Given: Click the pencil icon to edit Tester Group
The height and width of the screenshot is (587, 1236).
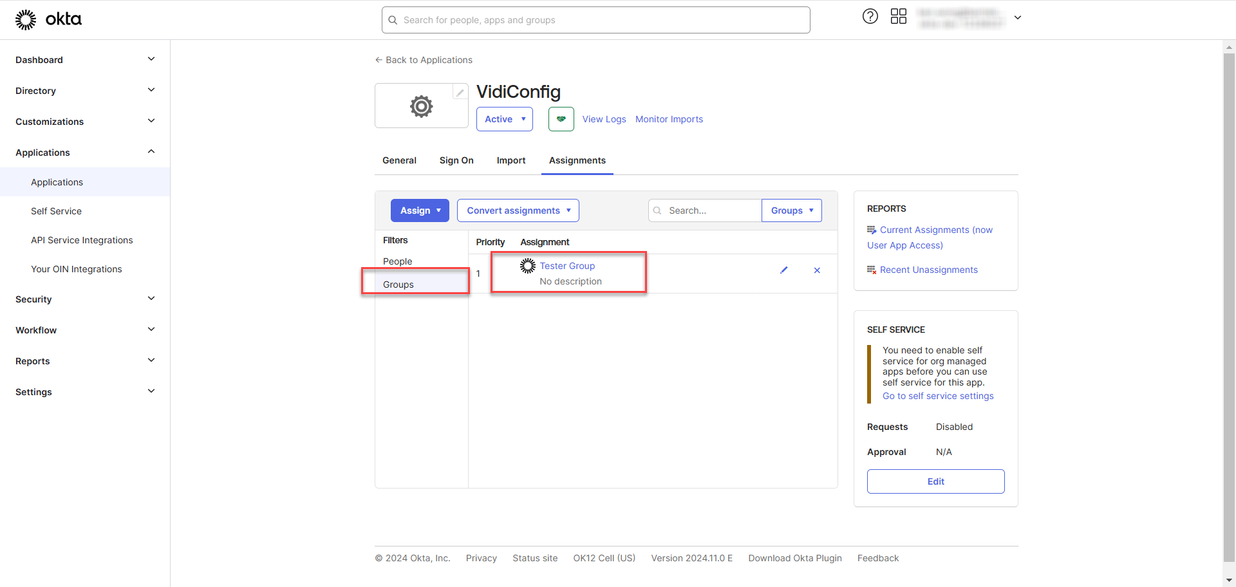Looking at the screenshot, I should pyautogui.click(x=783, y=270).
